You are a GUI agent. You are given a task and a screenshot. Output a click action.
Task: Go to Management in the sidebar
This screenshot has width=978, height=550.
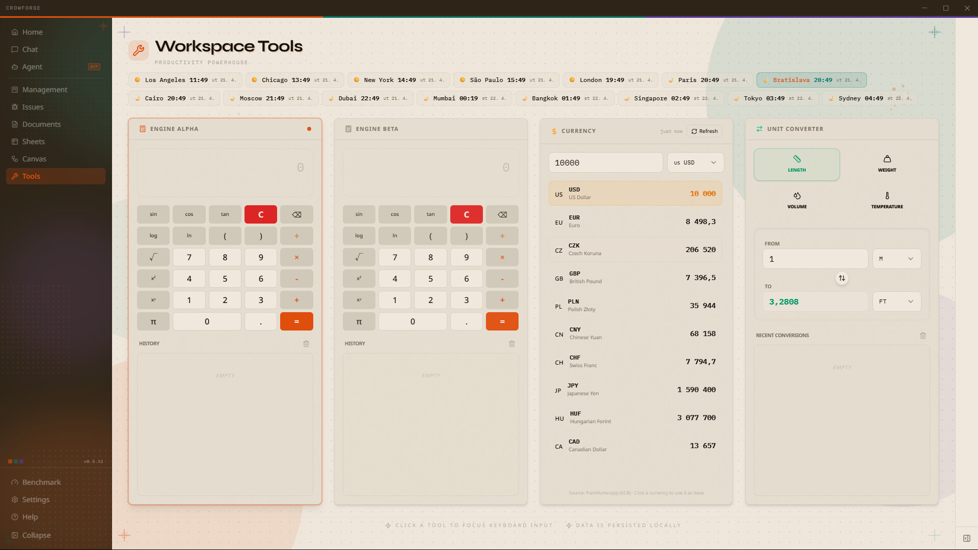[56, 90]
